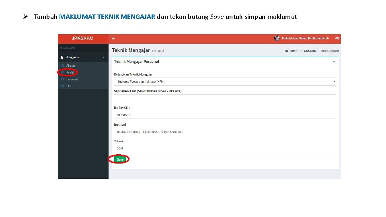
Task: Open the Profil sidebar item
Action: pyautogui.click(x=70, y=72)
